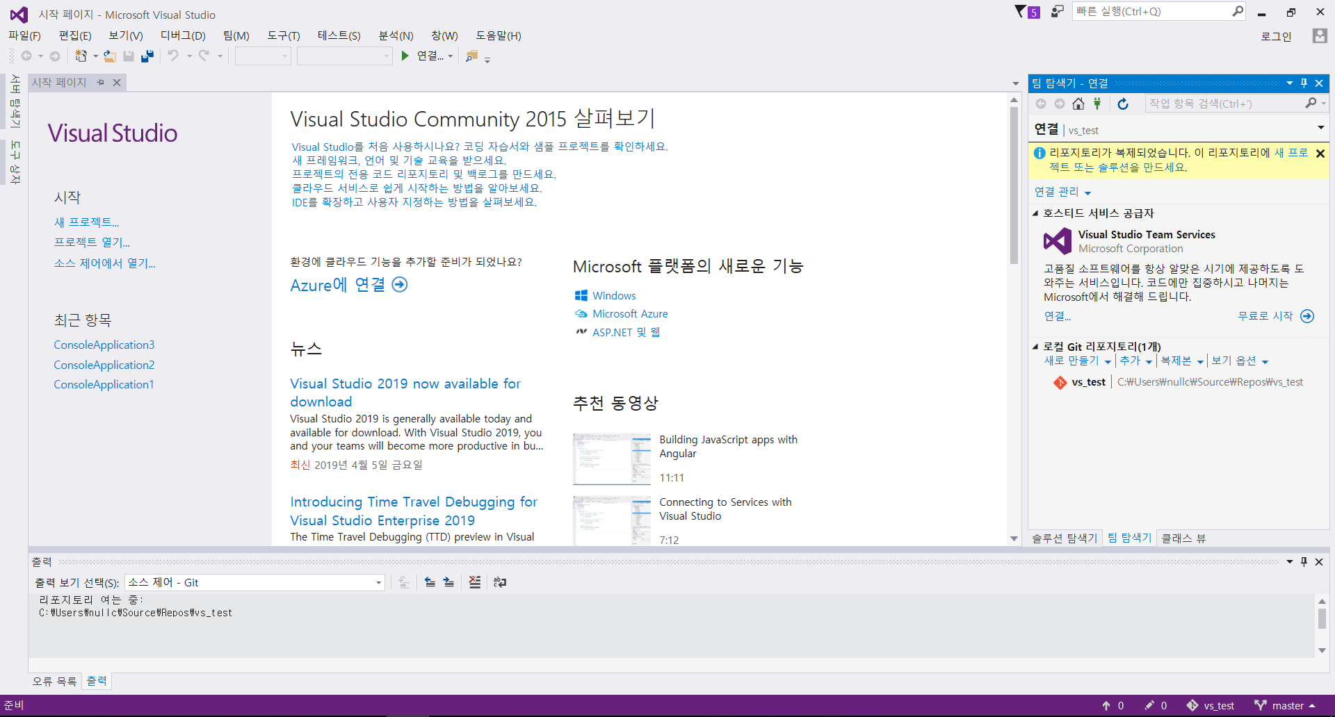Screen dimensions: 1335x717
Task: Switch to the 클래스 뷰 tab
Action: click(1183, 538)
